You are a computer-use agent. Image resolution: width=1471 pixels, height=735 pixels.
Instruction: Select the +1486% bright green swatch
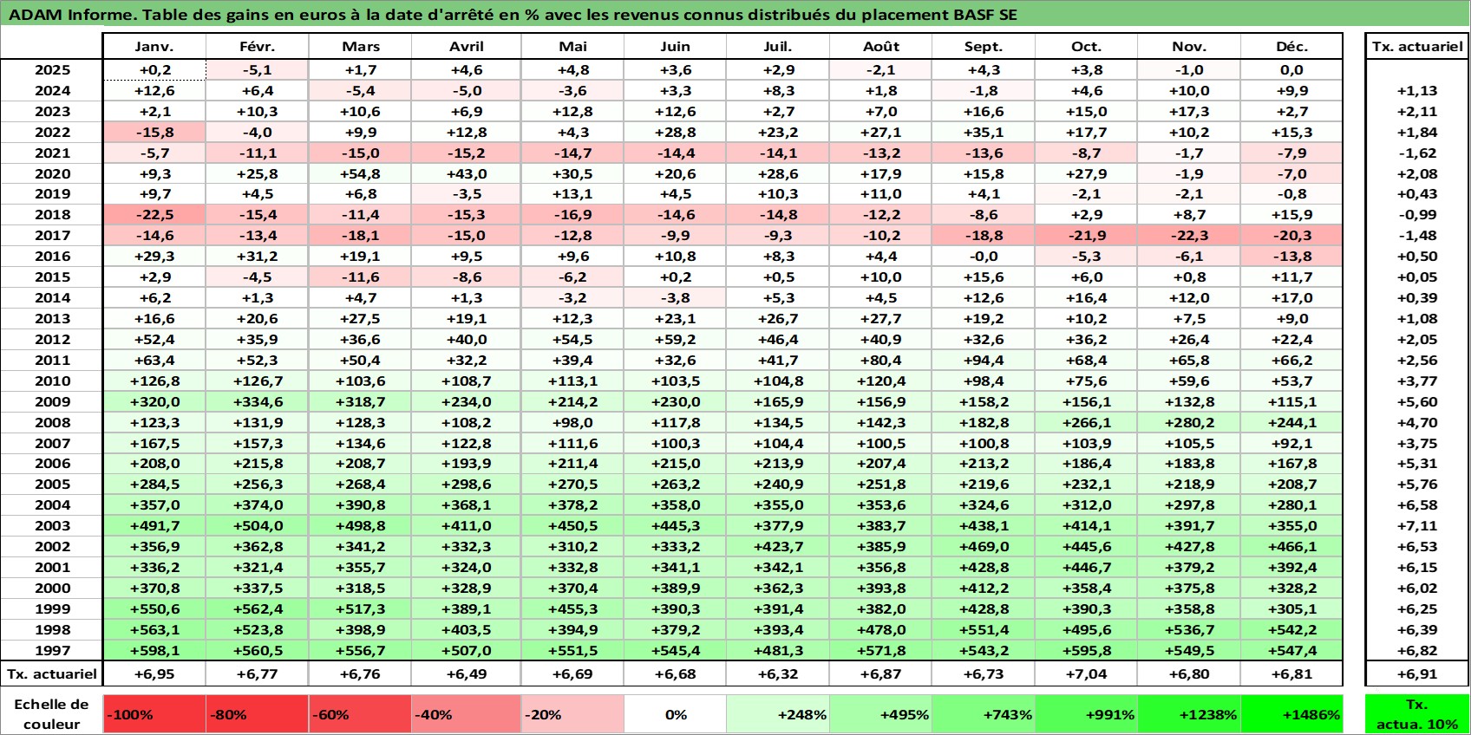(1291, 714)
